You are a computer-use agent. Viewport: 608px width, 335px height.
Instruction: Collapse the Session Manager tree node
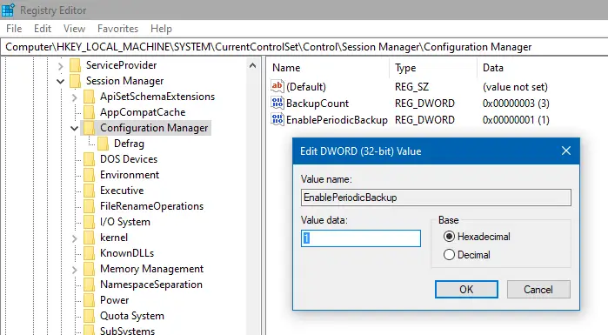click(x=61, y=82)
